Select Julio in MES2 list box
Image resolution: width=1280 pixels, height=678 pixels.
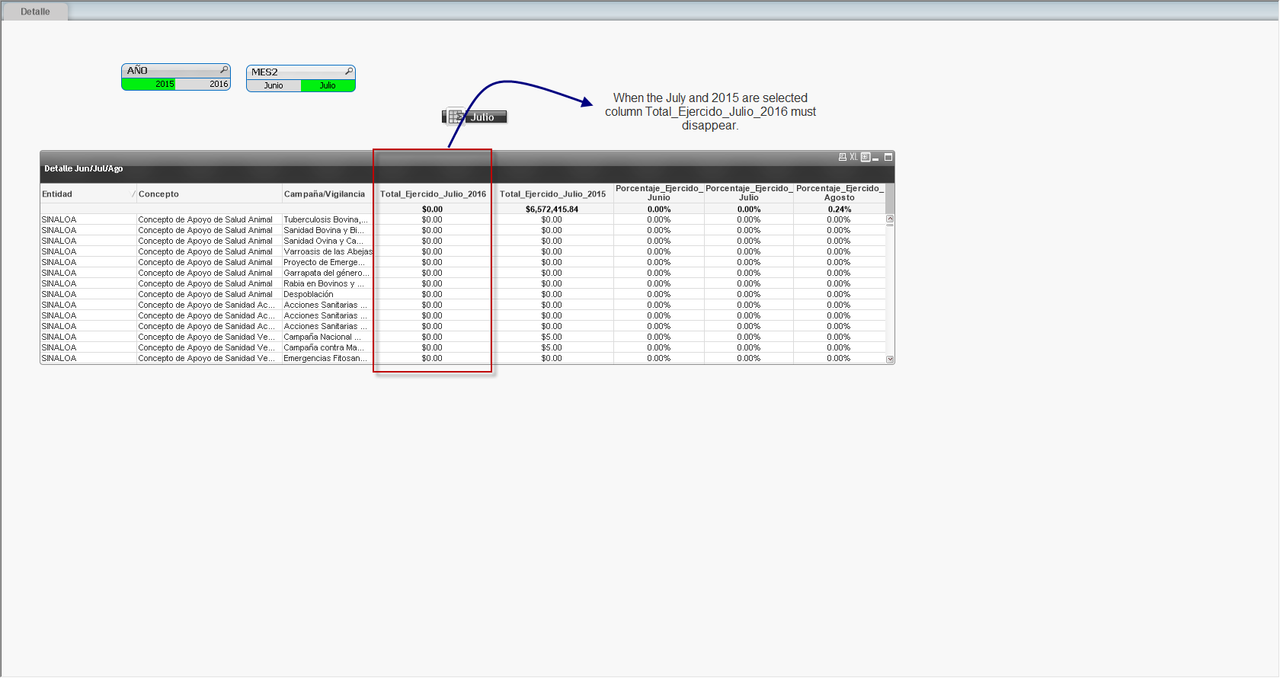[328, 85]
